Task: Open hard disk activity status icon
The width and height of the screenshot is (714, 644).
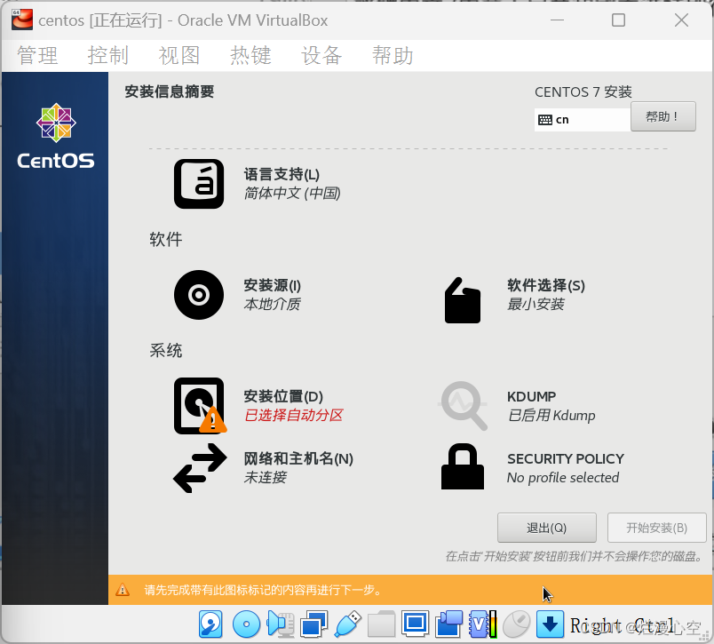Action: pyautogui.click(x=210, y=624)
